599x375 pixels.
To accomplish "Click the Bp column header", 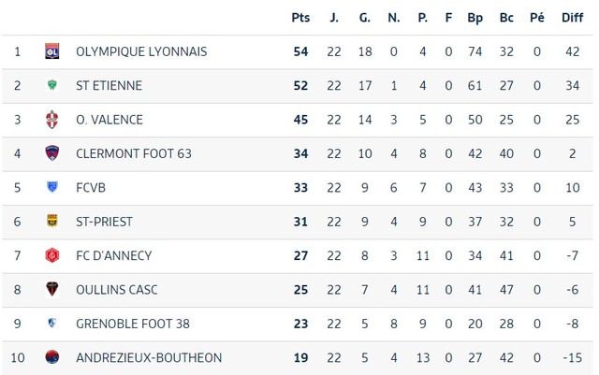I will coord(475,18).
